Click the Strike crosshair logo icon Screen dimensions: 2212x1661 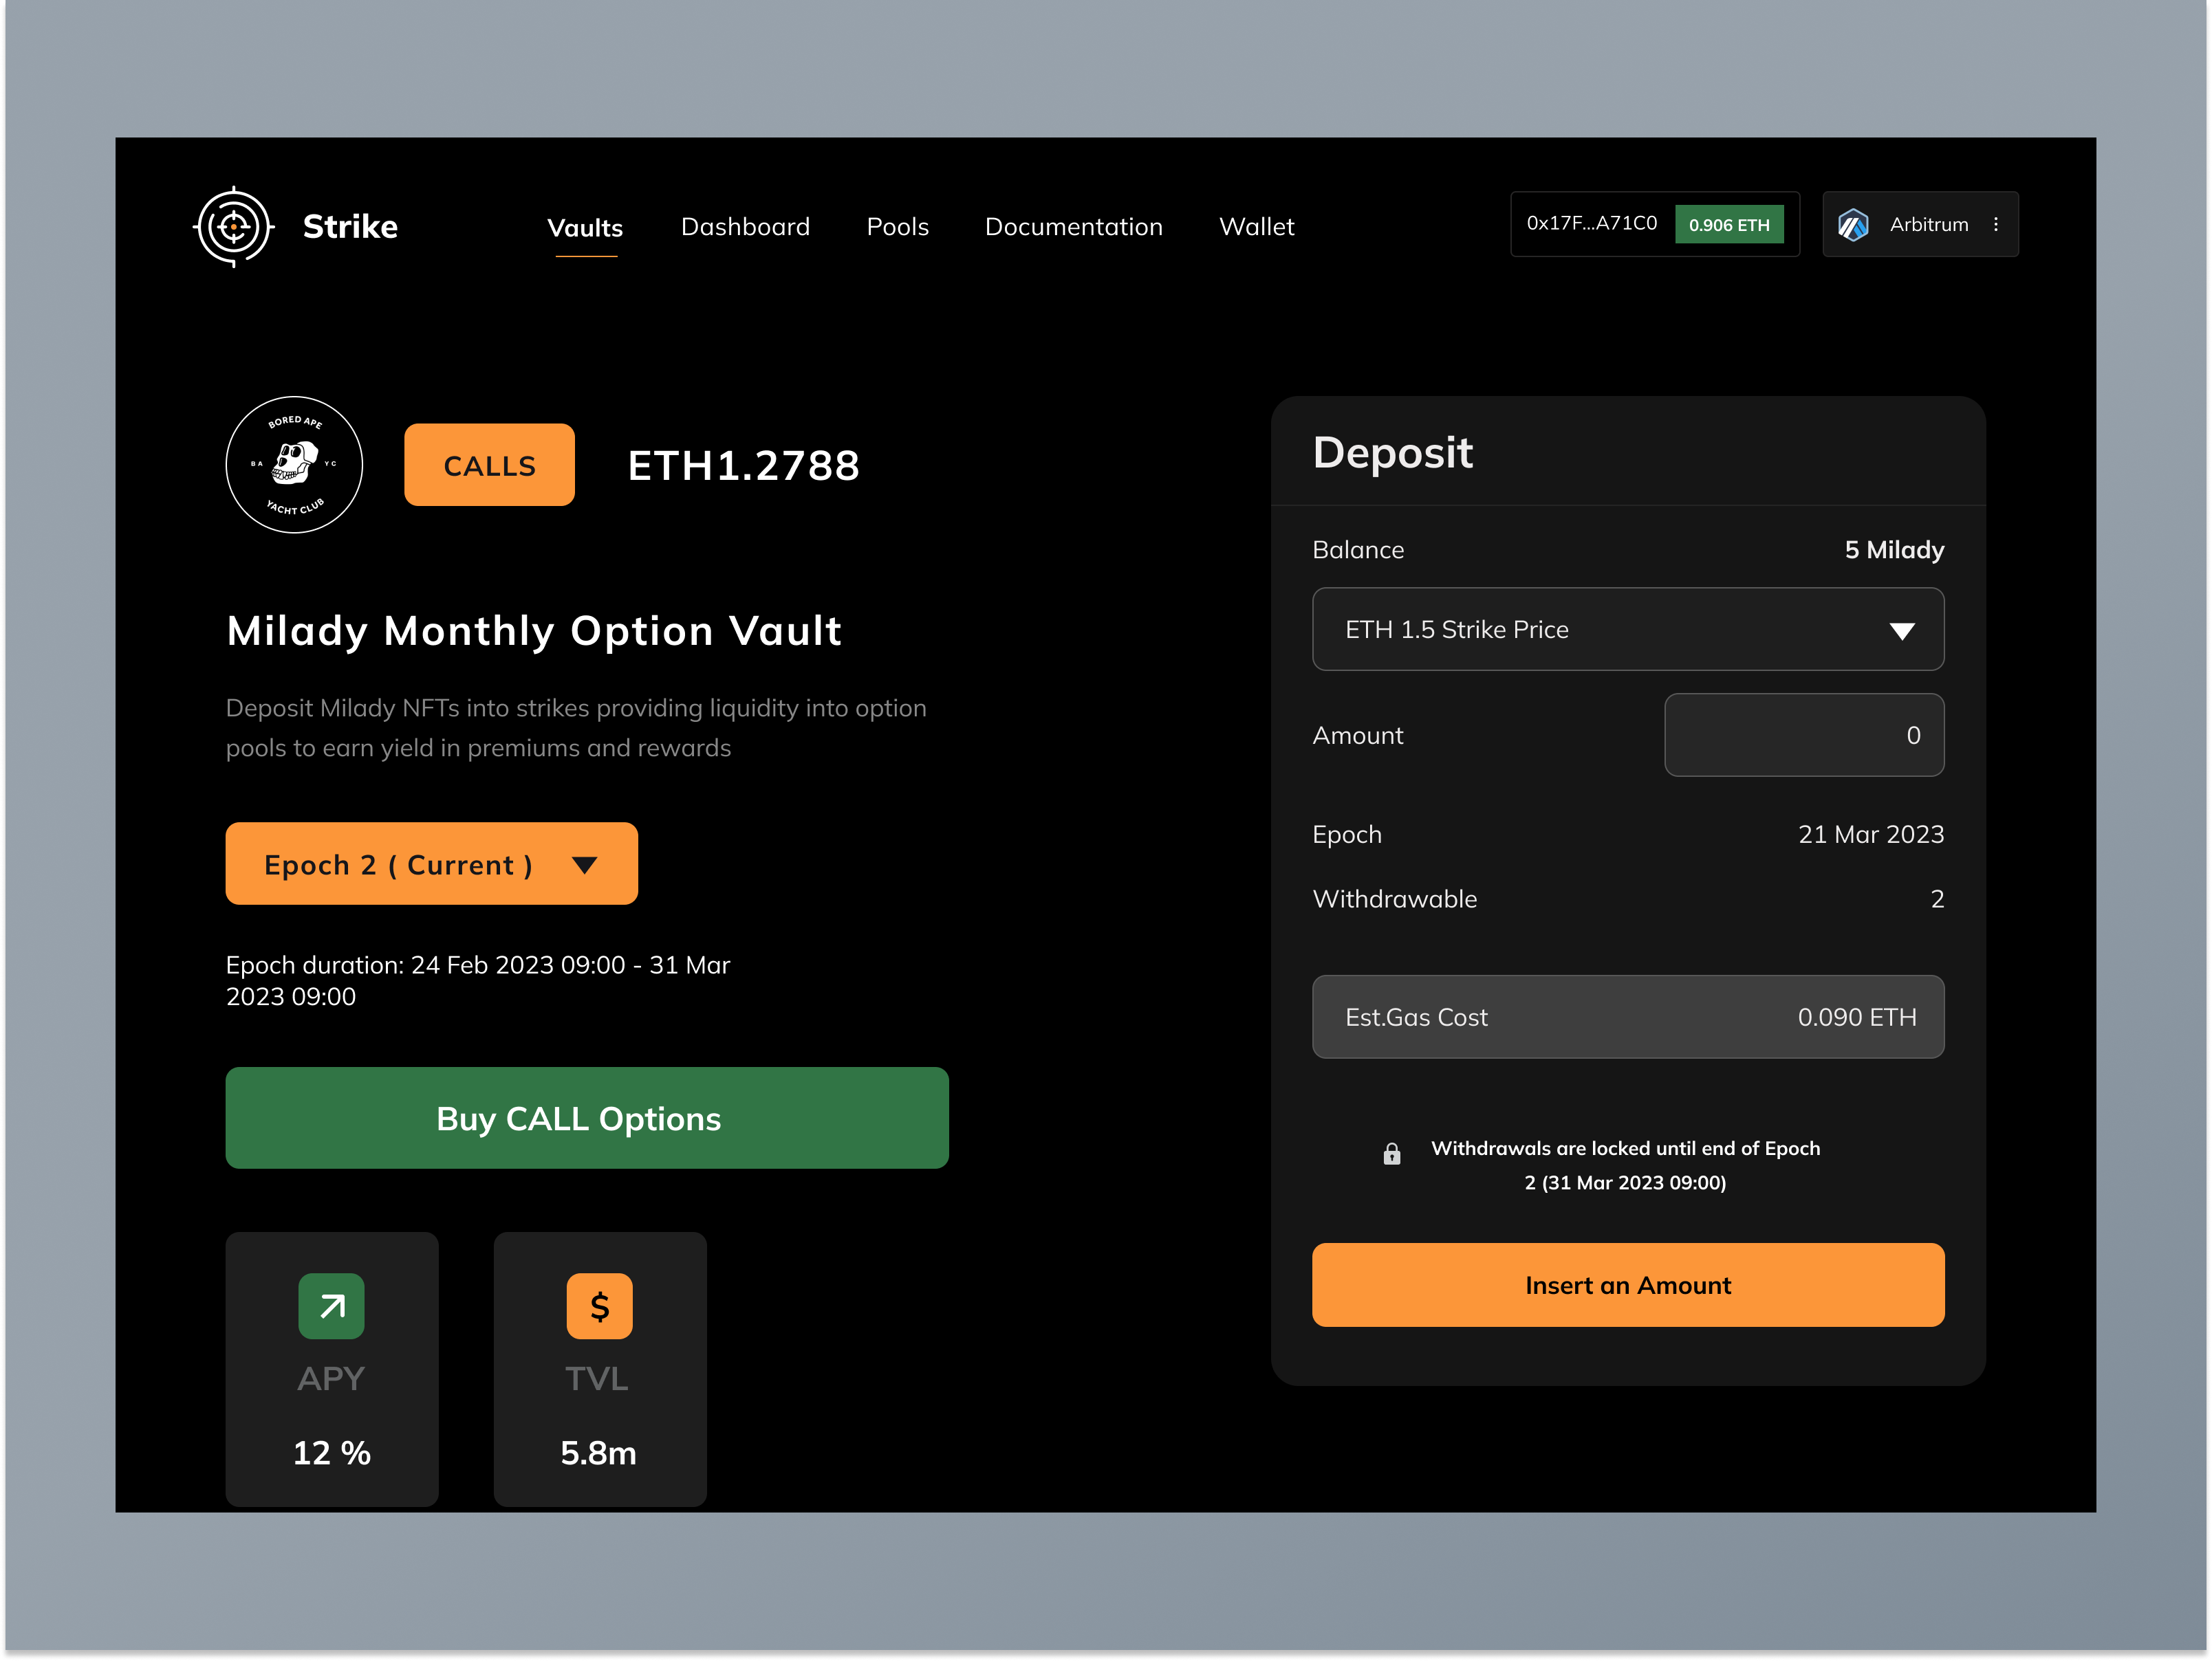pyautogui.click(x=233, y=227)
